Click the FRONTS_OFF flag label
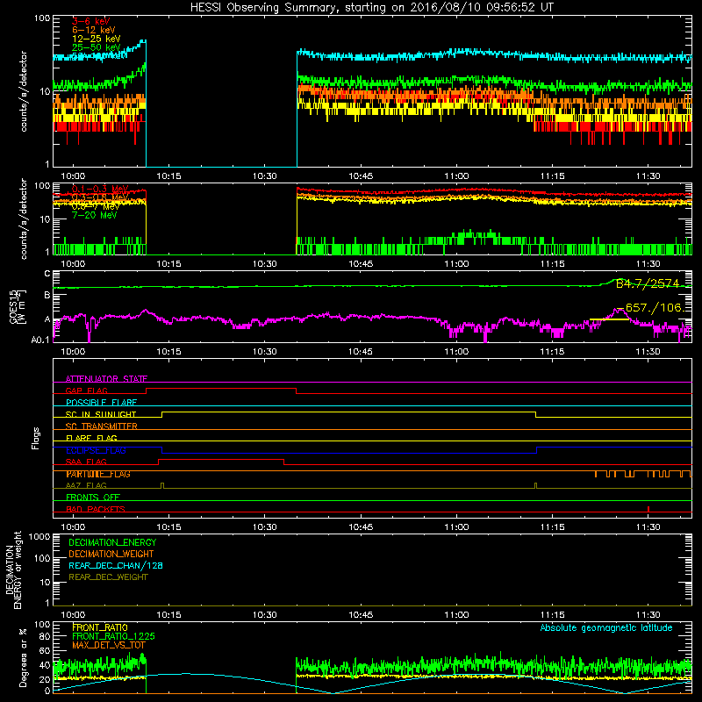The image size is (702, 702). click(93, 498)
